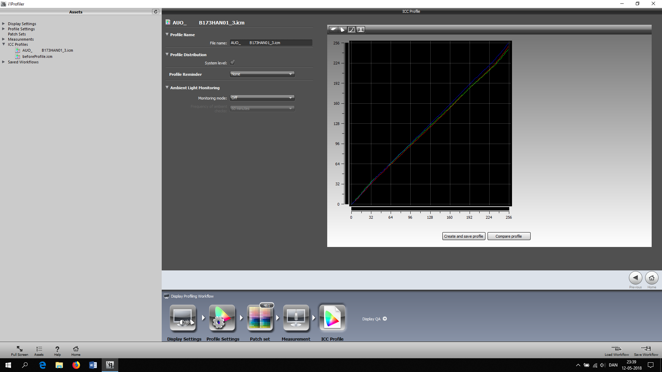Click the portrait image preview icon
662x372 pixels.
click(360, 30)
